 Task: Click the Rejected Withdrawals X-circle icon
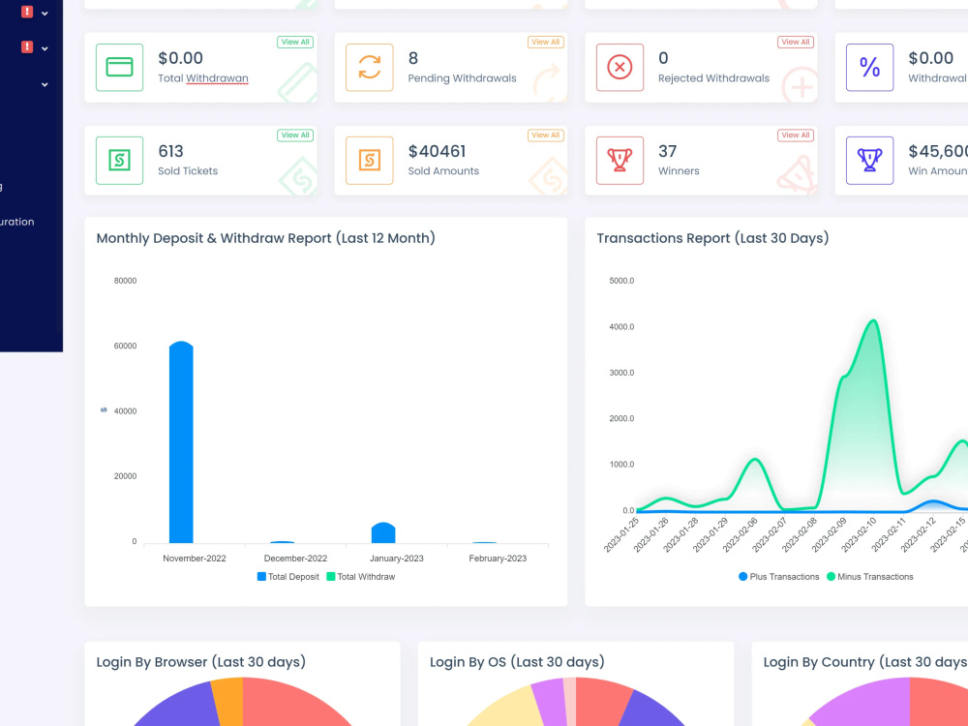pyautogui.click(x=620, y=68)
